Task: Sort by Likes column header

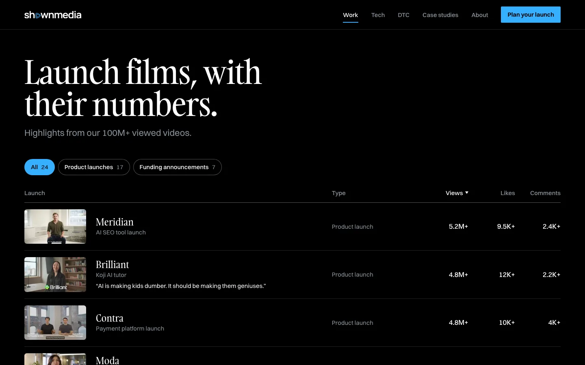Action: point(508,193)
